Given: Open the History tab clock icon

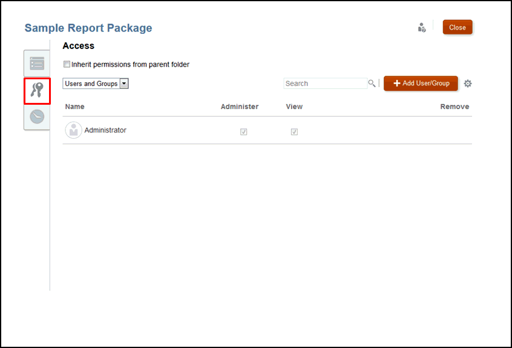Looking at the screenshot, I should (37, 117).
